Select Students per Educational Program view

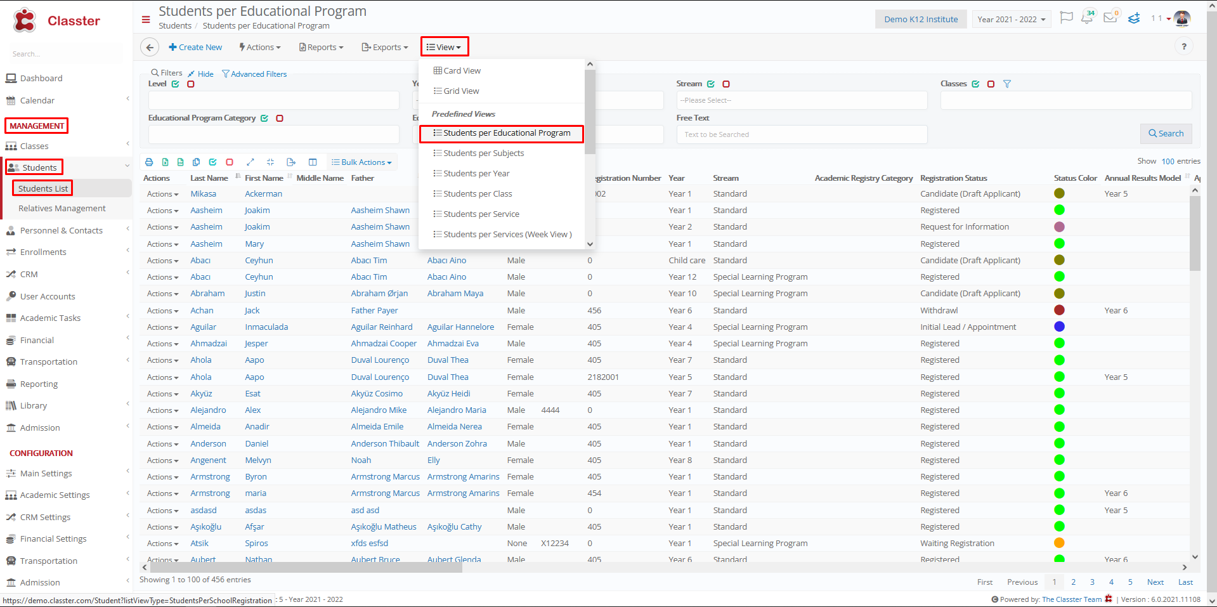point(502,133)
